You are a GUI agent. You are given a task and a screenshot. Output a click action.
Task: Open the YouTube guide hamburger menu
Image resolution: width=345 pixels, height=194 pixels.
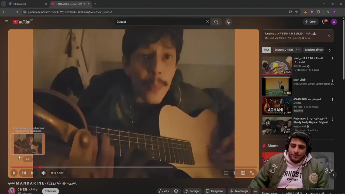click(x=6, y=22)
